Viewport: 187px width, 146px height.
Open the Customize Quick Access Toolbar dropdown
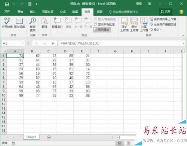pyautogui.click(x=36, y=4)
